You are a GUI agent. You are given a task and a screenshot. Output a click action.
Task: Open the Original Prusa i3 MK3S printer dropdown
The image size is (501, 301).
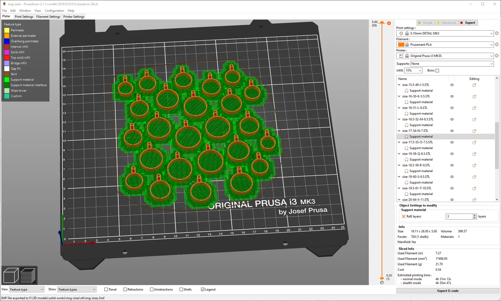coord(445,56)
